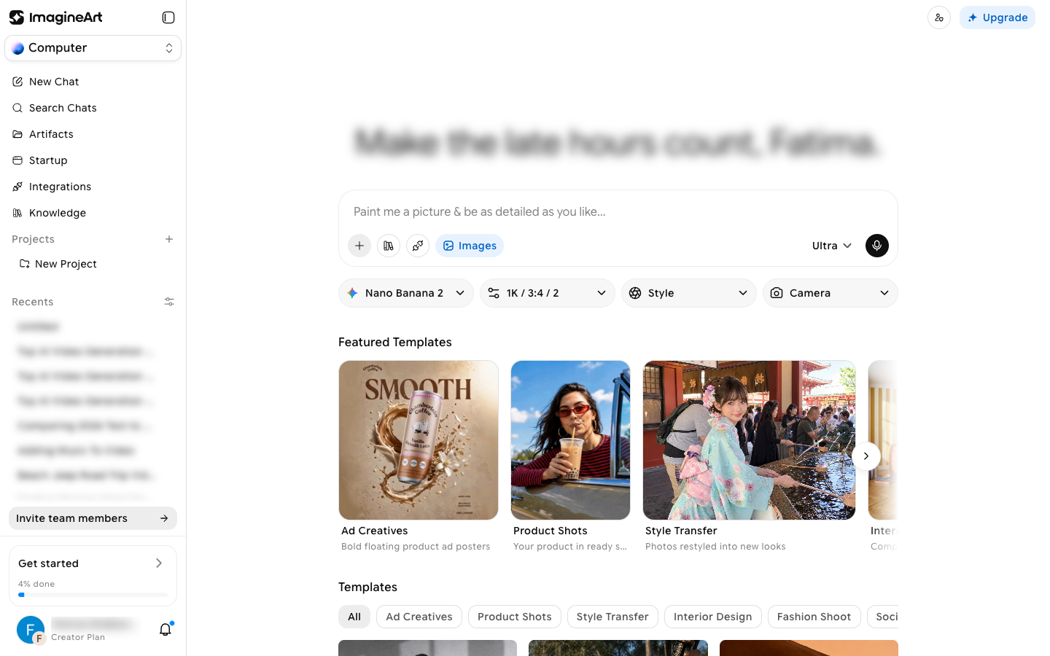Select the Fashion Shoot filter tab
The width and height of the screenshot is (1050, 656).
(x=814, y=617)
